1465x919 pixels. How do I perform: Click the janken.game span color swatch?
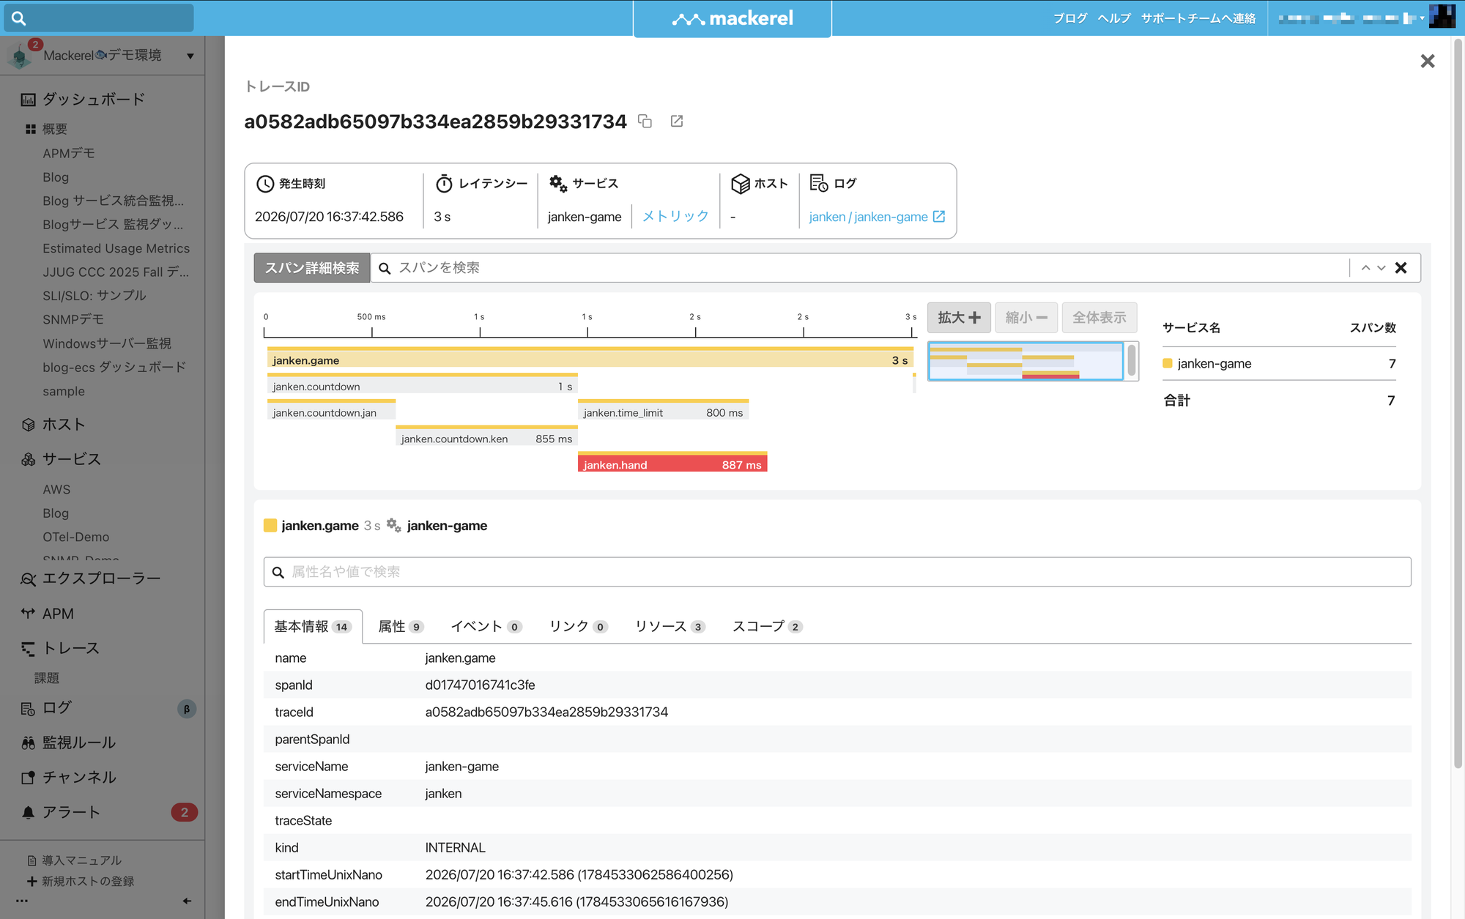click(270, 526)
